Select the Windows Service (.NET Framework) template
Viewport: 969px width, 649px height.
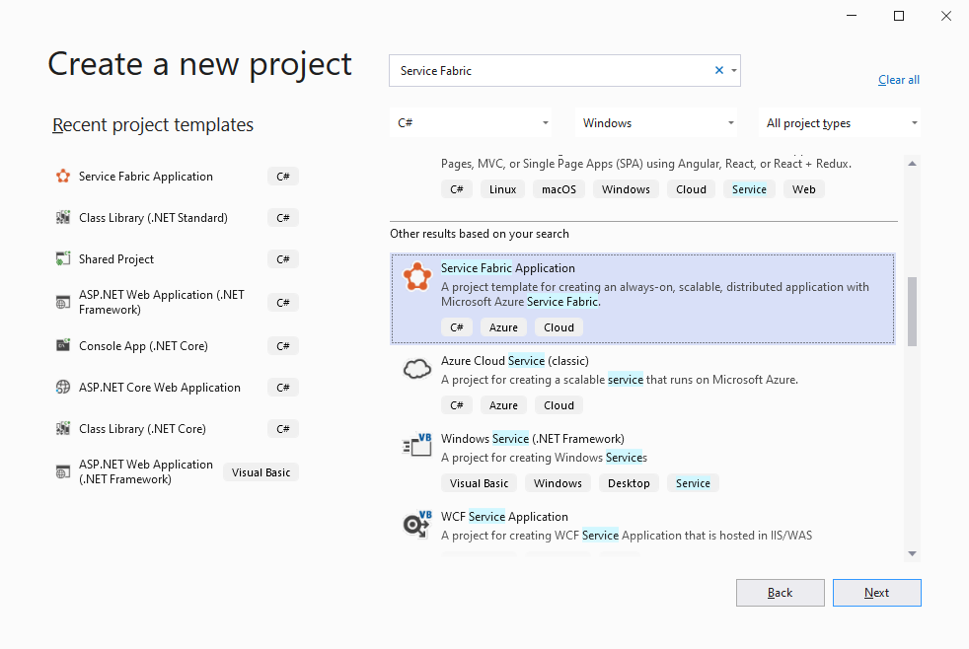(x=642, y=461)
